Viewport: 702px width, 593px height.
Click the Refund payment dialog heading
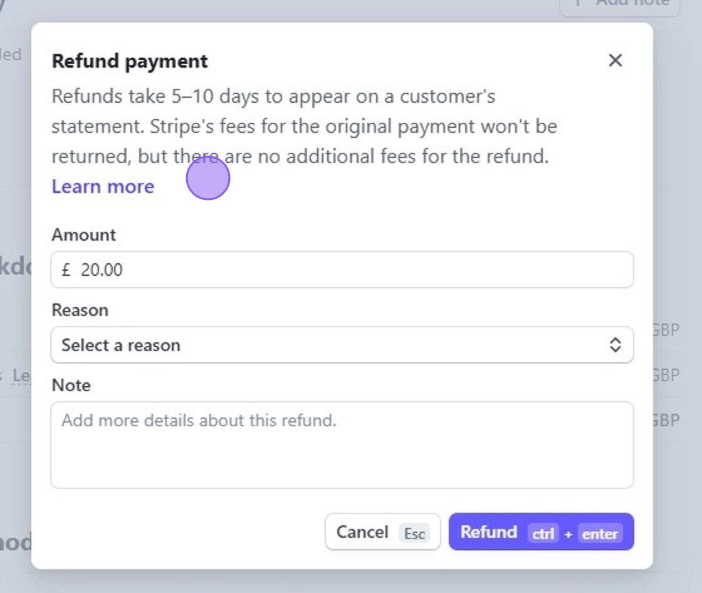130,61
